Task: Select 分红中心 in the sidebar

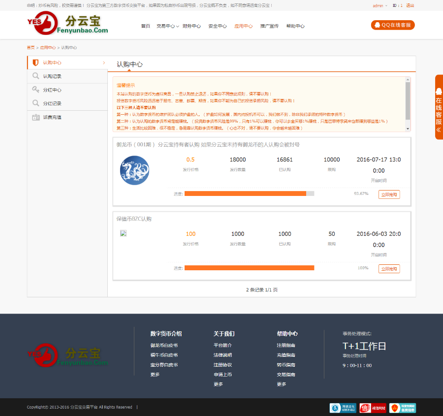Action: point(67,90)
